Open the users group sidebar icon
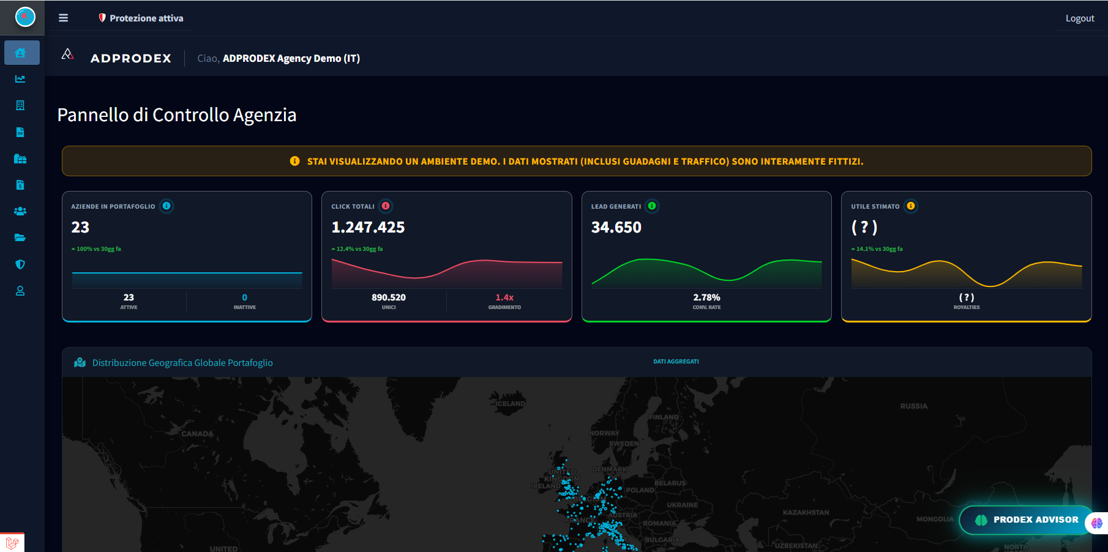This screenshot has height=552, width=1108. tap(20, 211)
